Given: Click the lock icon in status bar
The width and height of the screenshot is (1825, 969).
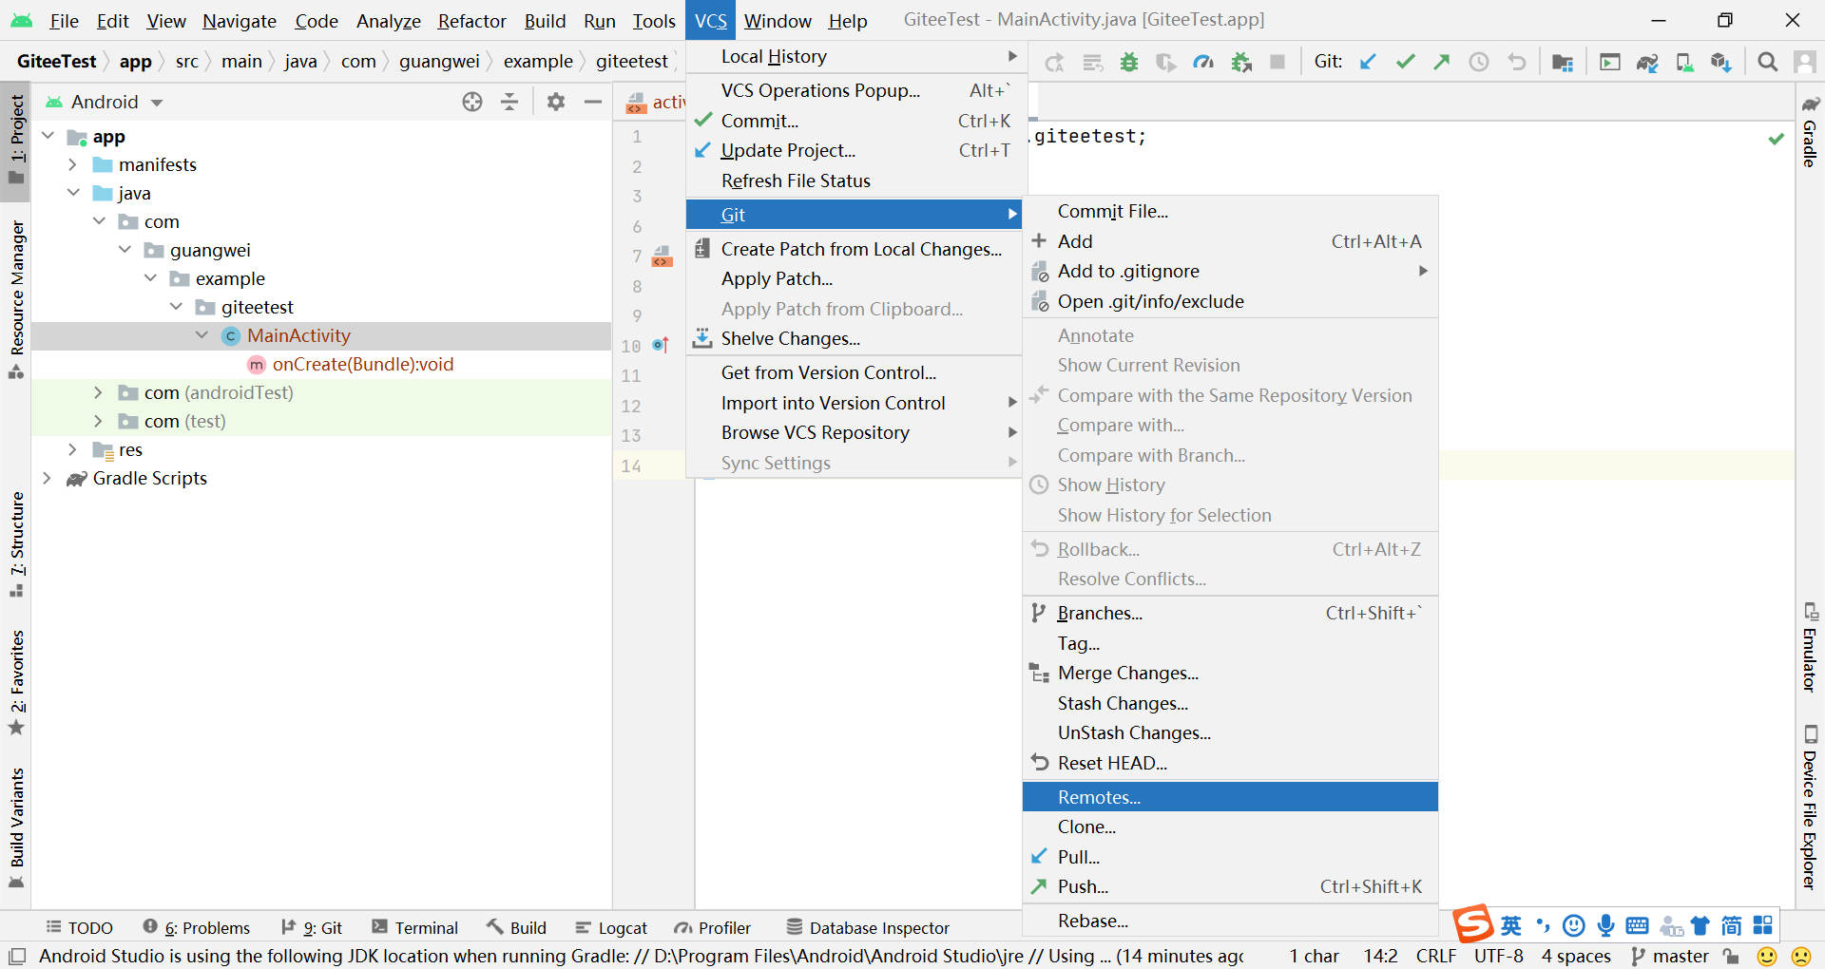Looking at the screenshot, I should click(x=1731, y=956).
